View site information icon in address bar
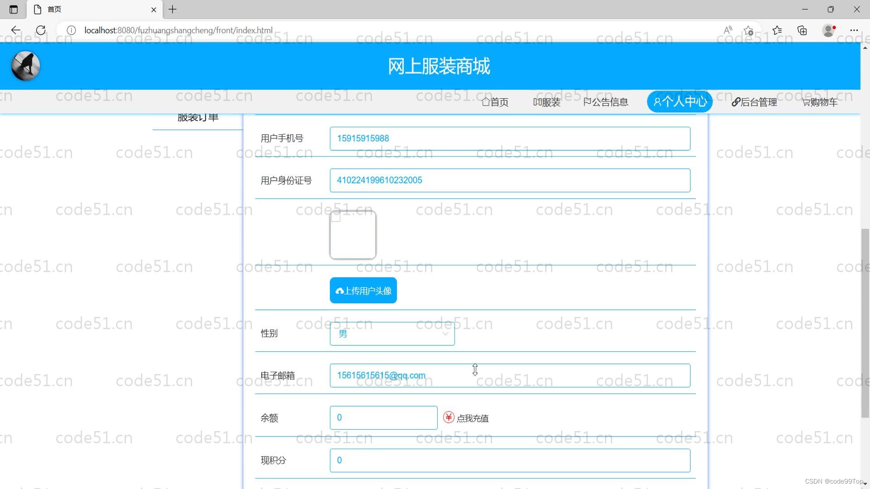 click(71, 30)
